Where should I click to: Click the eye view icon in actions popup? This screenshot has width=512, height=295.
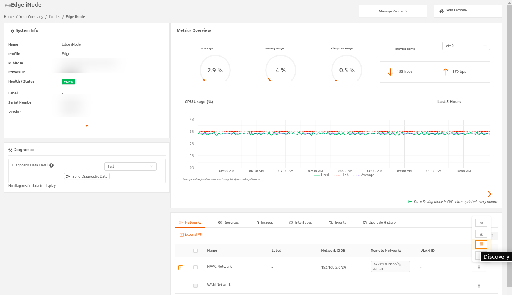481,223
